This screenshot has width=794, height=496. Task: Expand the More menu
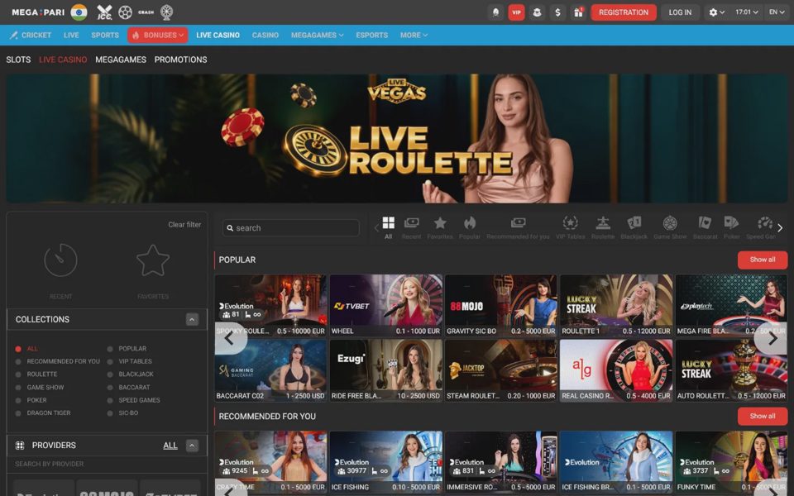[x=414, y=35]
